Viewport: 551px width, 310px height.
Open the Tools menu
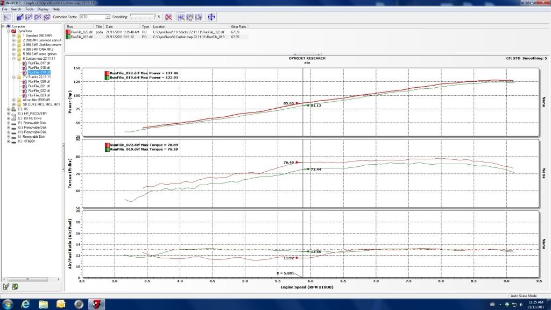29,9
